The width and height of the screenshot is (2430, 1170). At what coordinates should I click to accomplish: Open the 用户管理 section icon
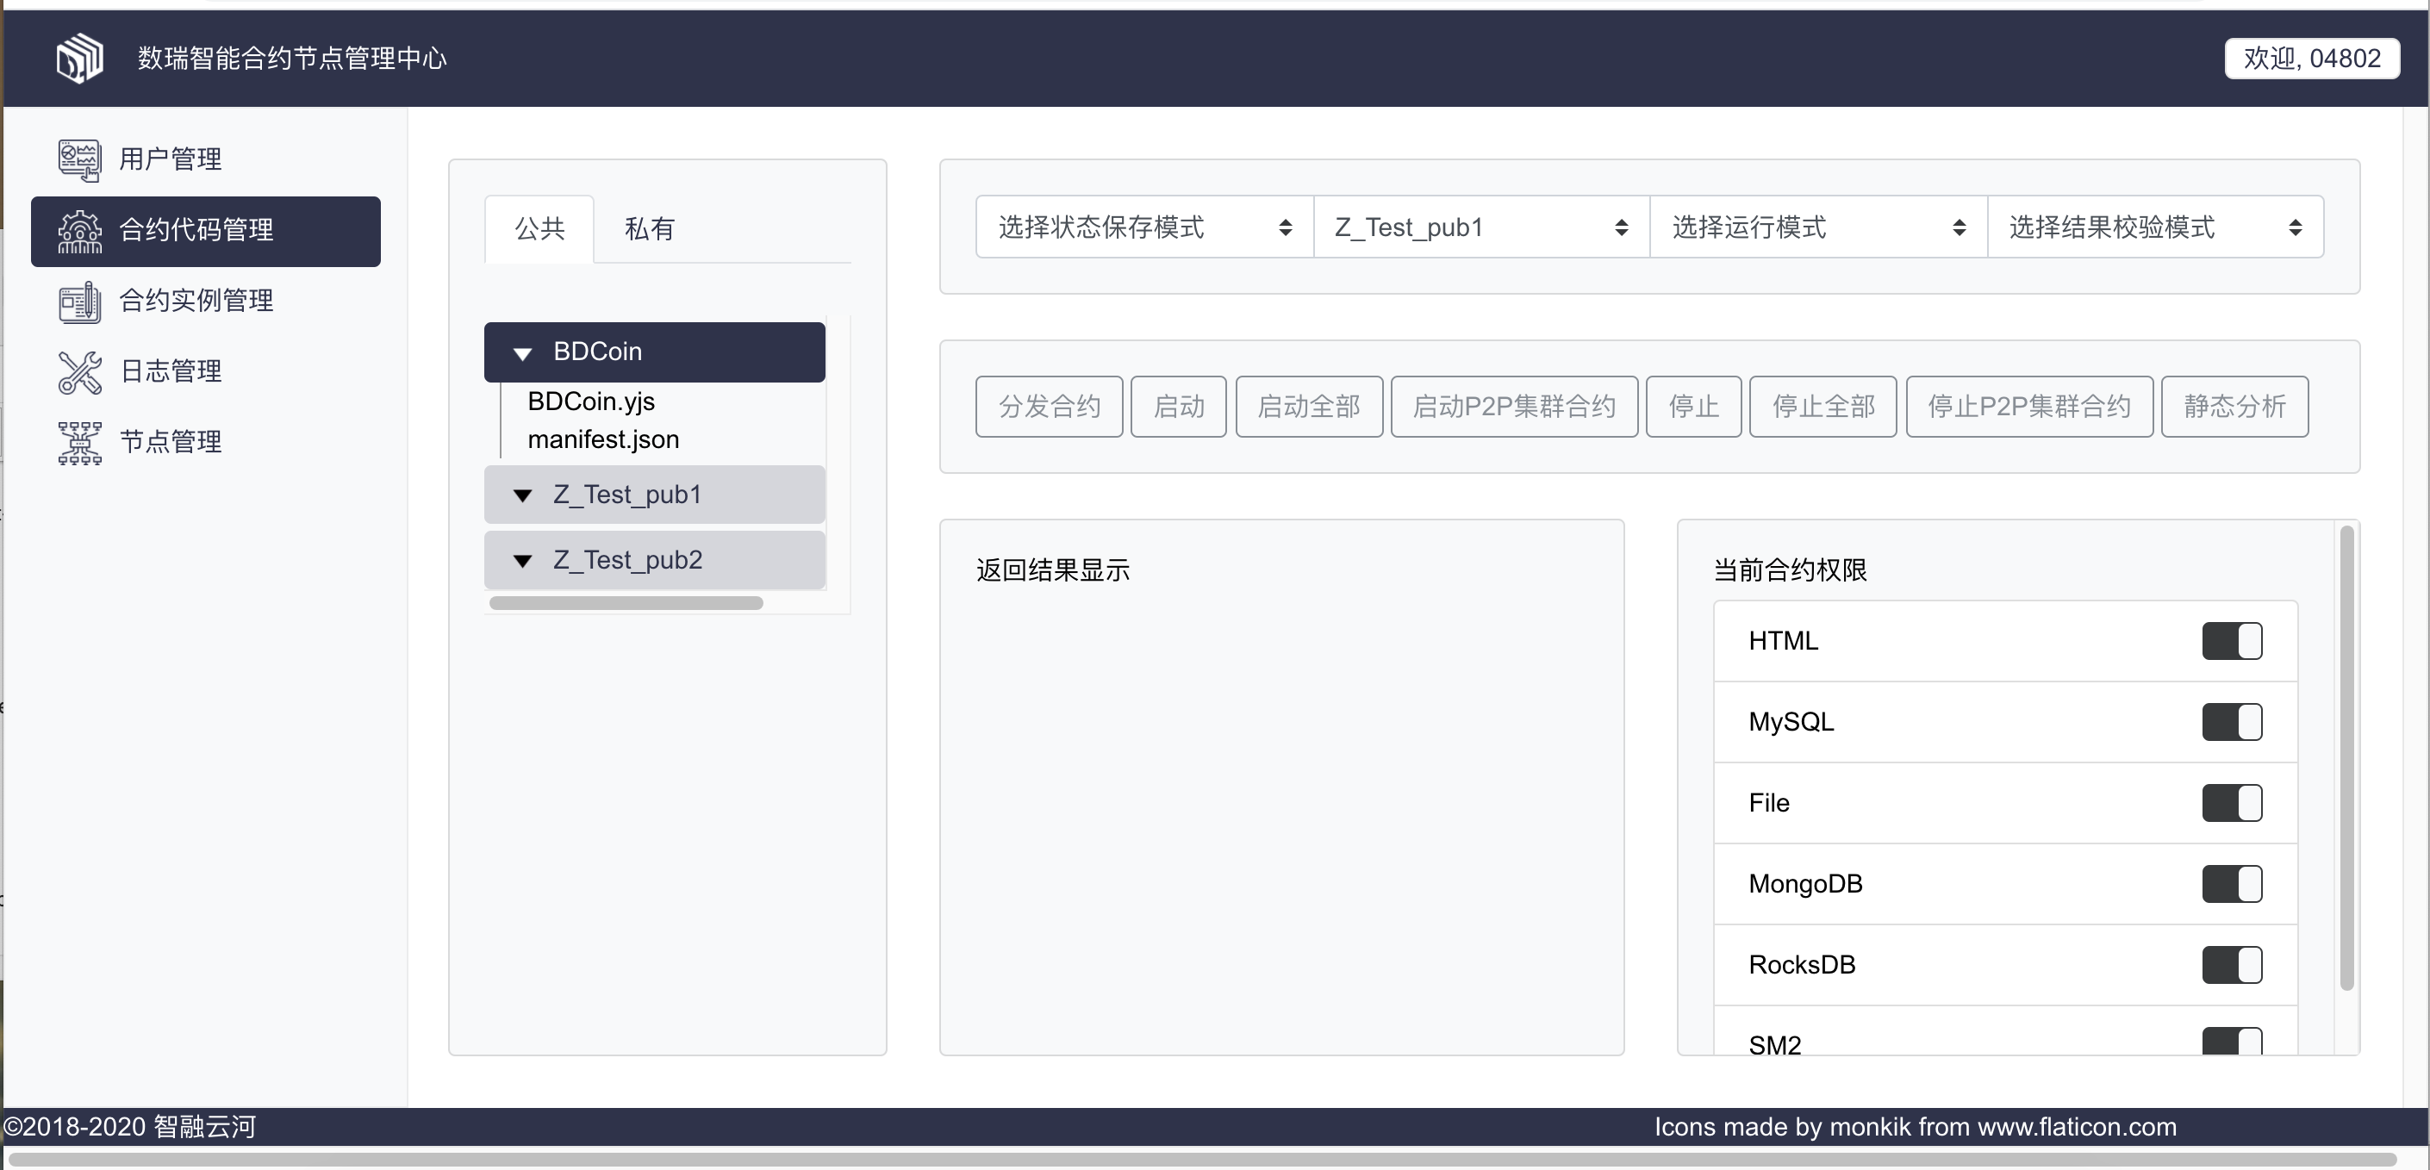click(79, 159)
